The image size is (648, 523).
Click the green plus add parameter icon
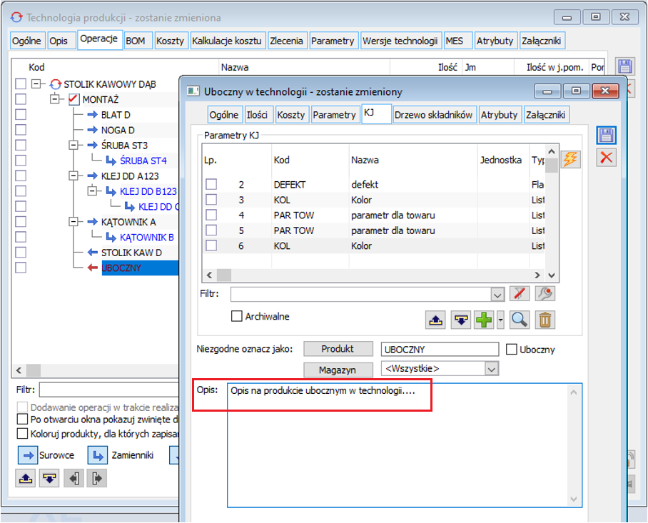click(485, 320)
